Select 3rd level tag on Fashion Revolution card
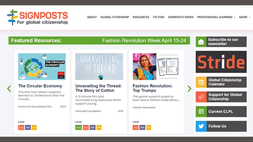This screenshot has height=142, width=253. coord(135,128)
